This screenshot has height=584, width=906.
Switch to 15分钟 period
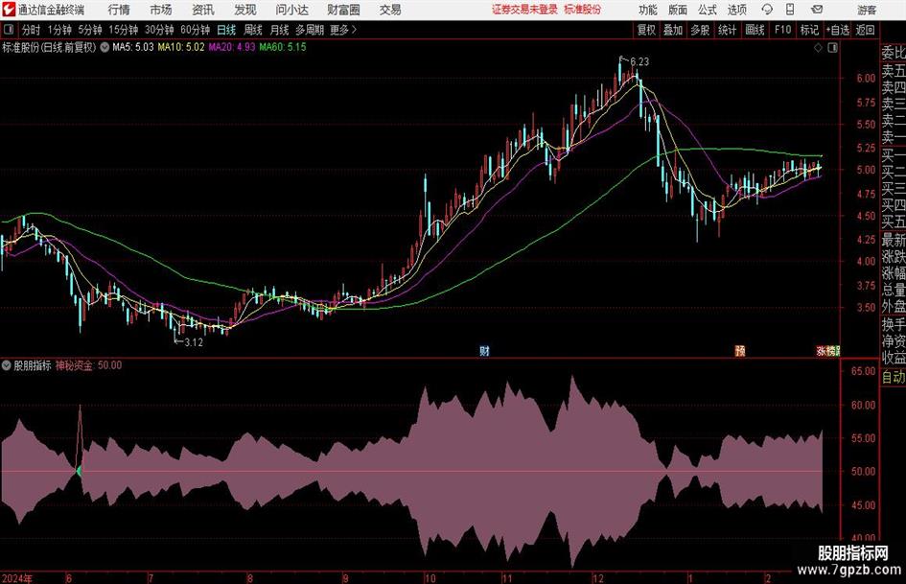coord(124,30)
